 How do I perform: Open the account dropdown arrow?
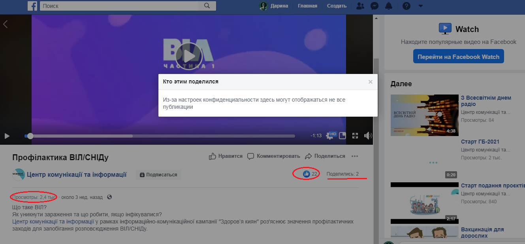click(x=420, y=6)
